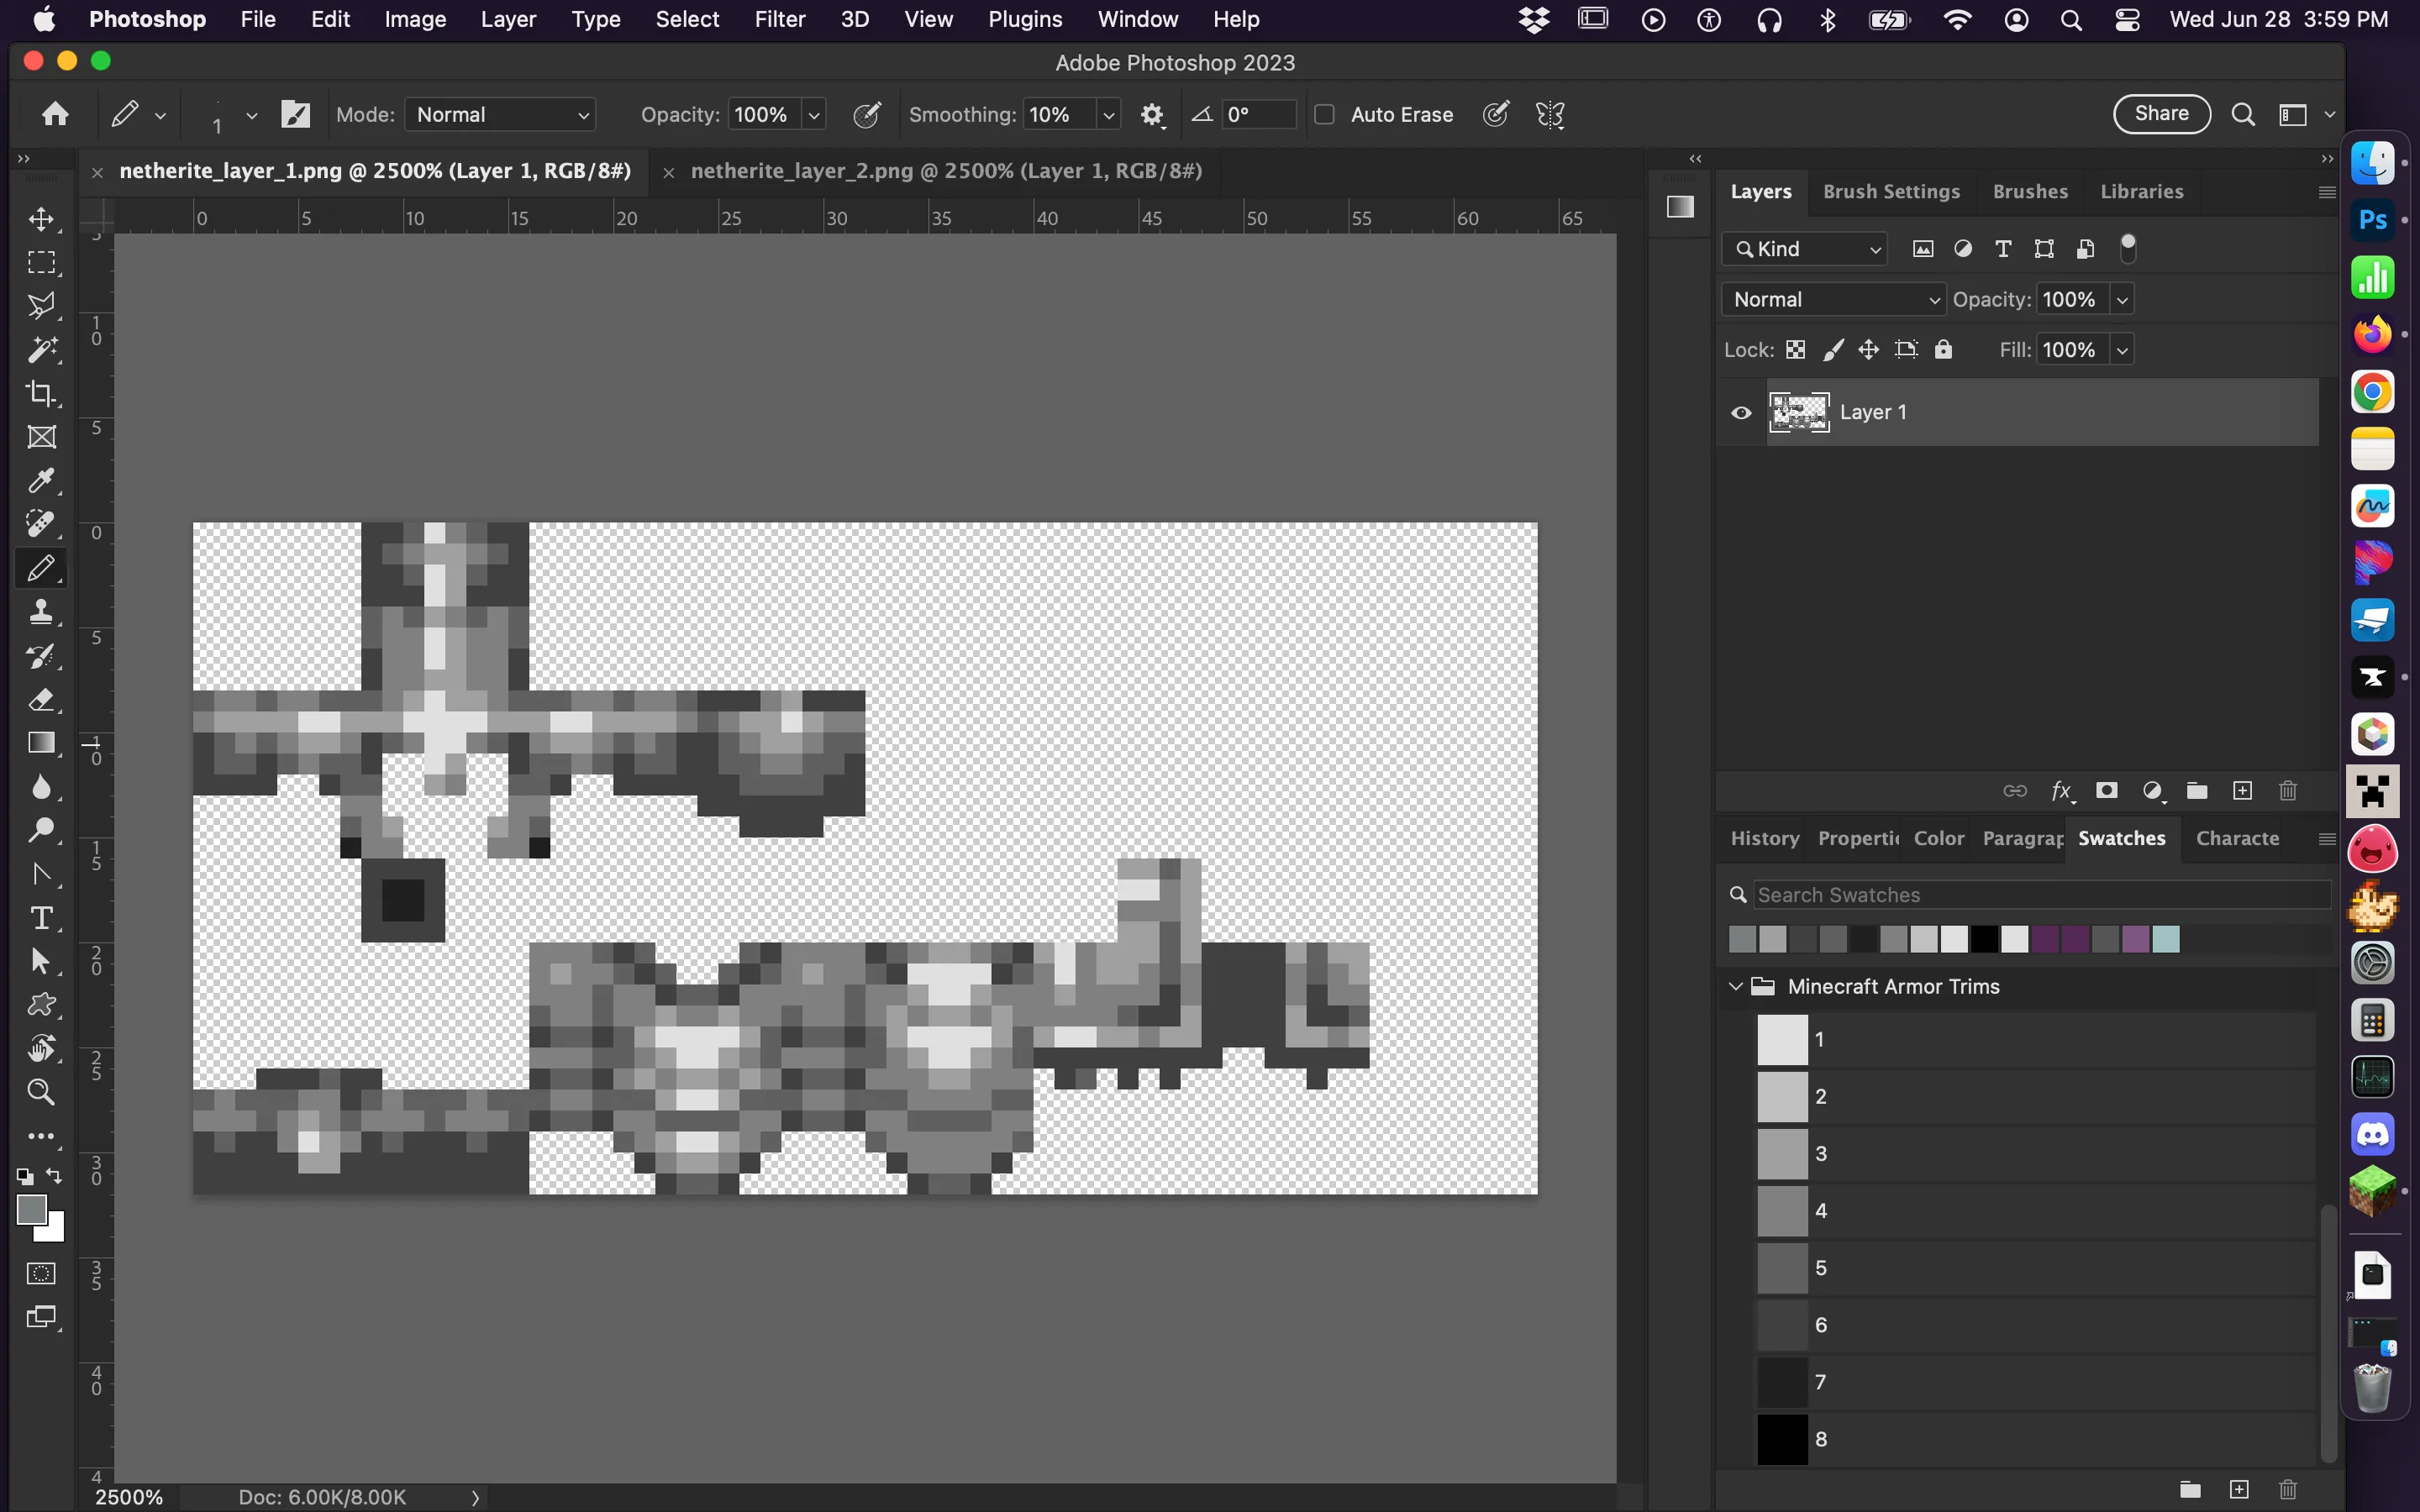This screenshot has width=2420, height=1512.
Task: Close netherite_layer_1.png document tab
Action: [x=97, y=172]
